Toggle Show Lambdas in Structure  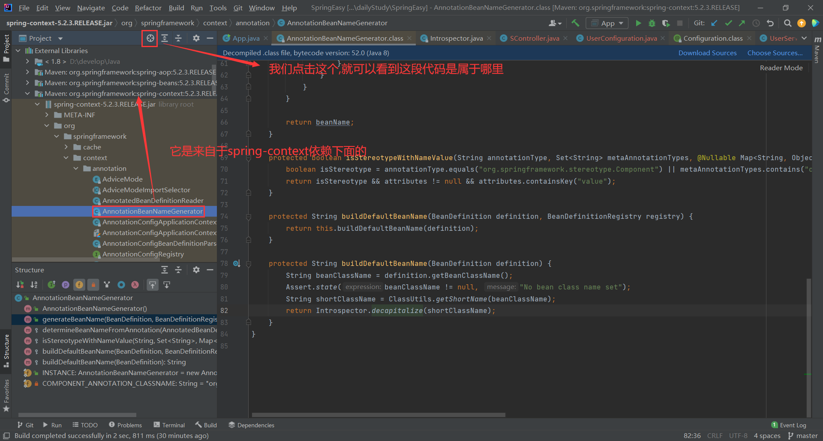pyautogui.click(x=135, y=285)
